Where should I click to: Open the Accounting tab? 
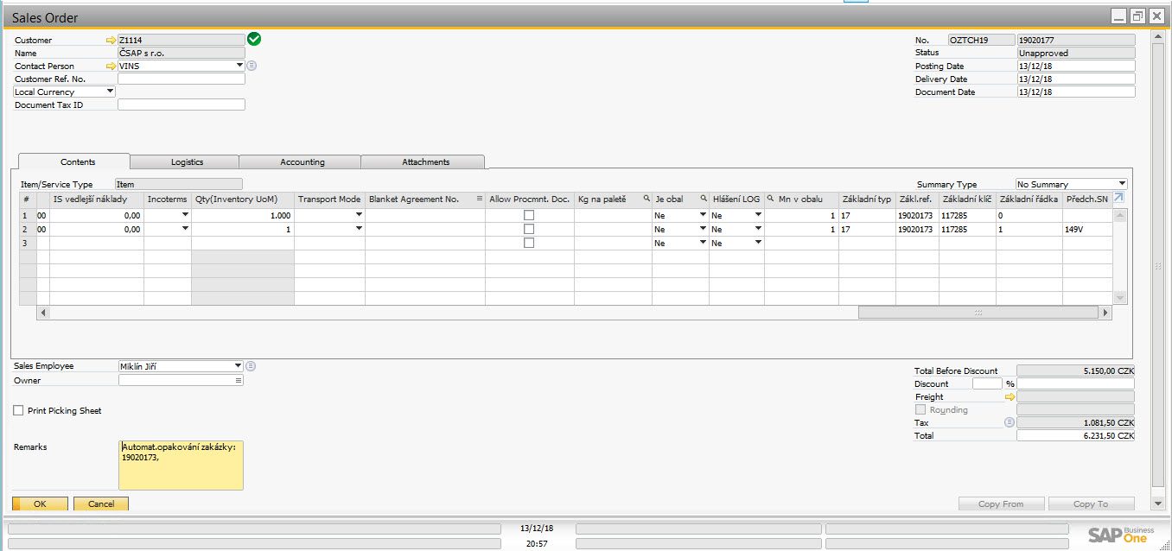302,161
